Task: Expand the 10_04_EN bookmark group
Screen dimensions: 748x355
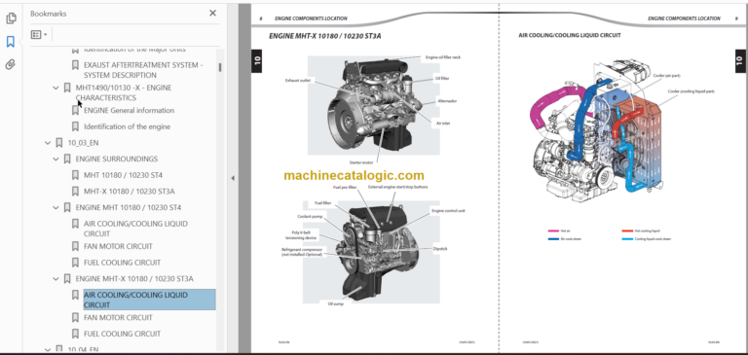Action: click(48, 350)
